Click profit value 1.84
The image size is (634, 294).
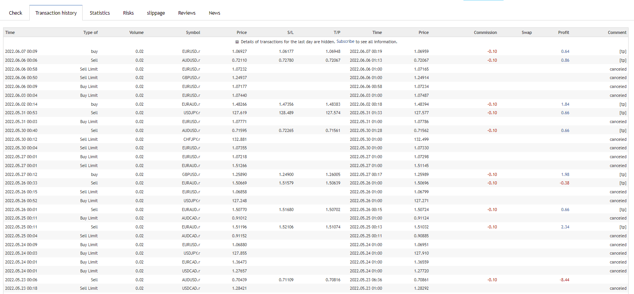[565, 104]
